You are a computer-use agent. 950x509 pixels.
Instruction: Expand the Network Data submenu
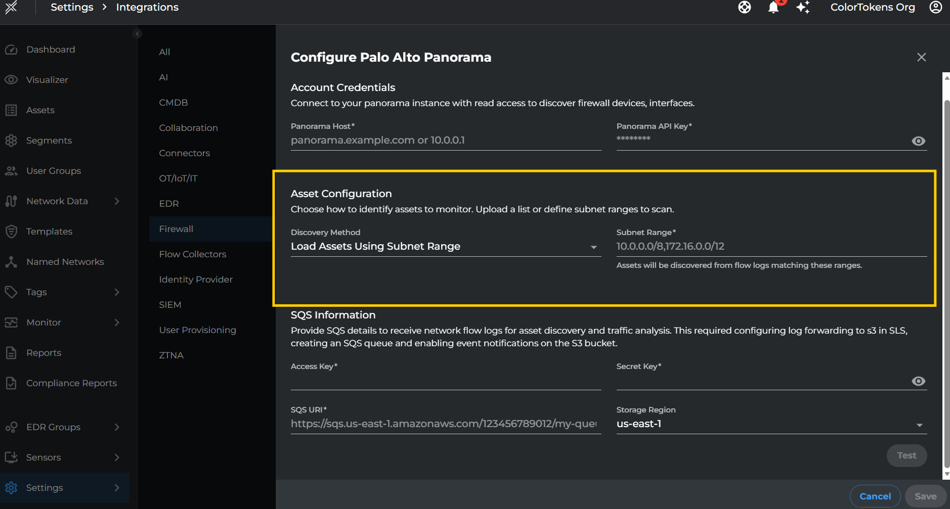[x=117, y=201]
